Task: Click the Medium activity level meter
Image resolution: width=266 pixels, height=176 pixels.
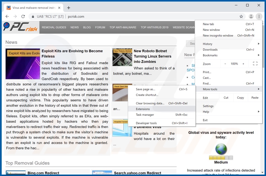Action: point(221,158)
